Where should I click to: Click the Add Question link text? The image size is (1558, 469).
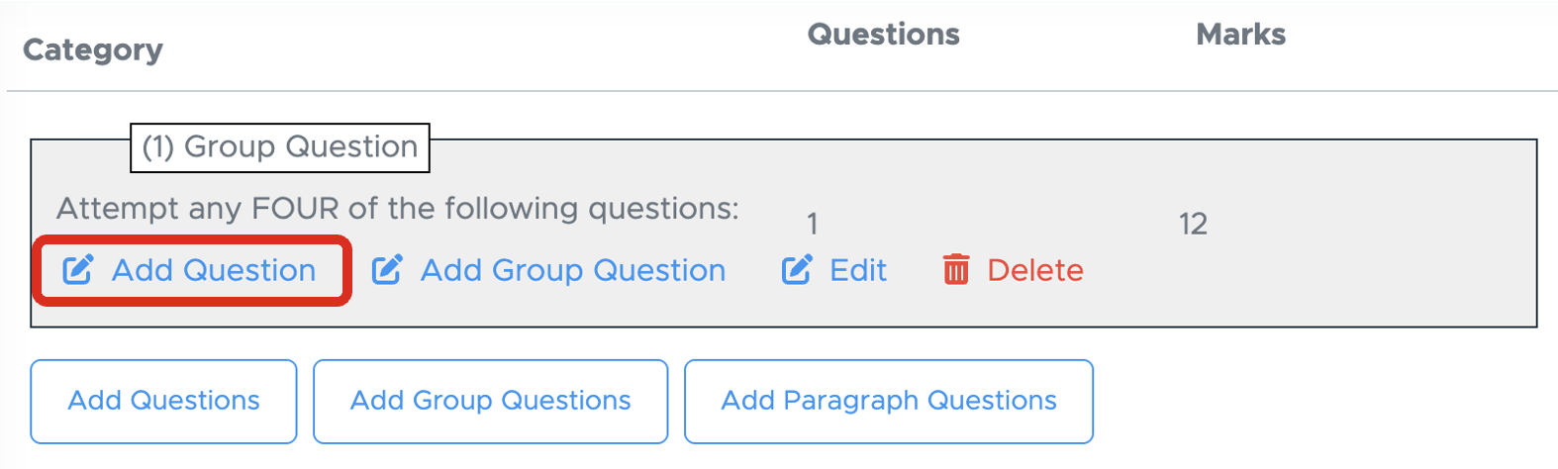[214, 270]
